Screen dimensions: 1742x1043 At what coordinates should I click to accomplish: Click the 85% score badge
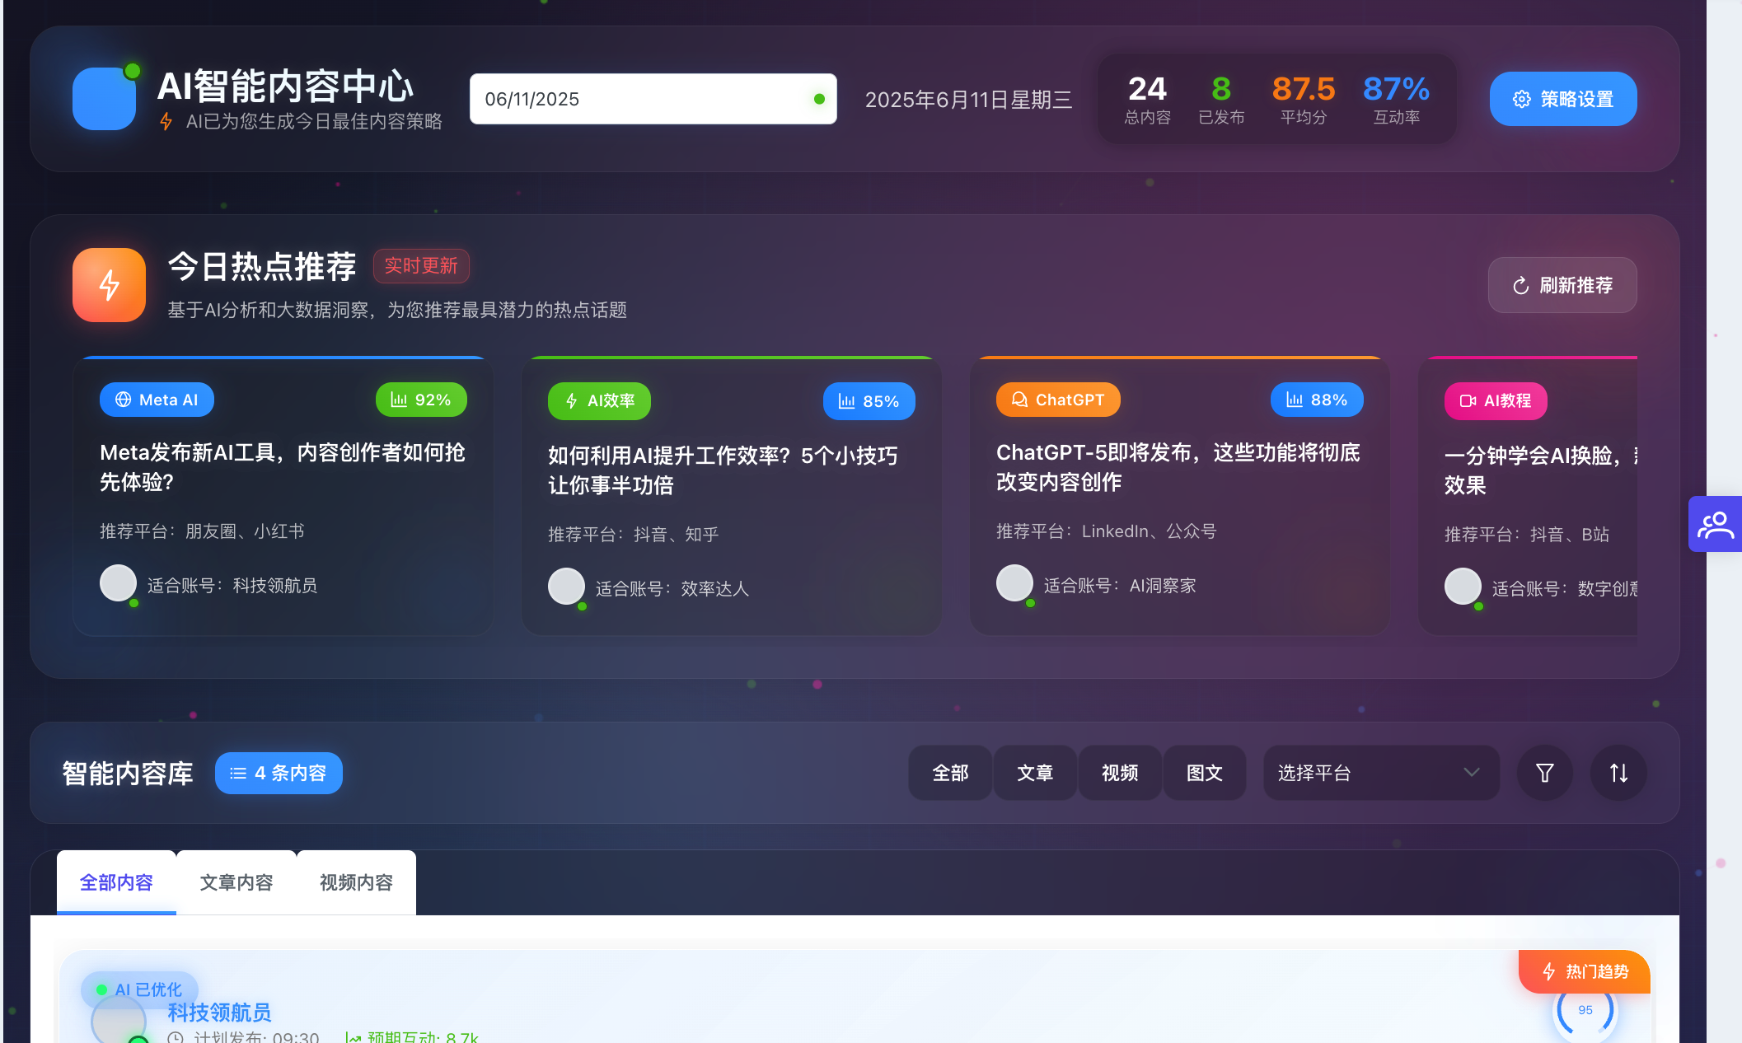pyautogui.click(x=869, y=401)
